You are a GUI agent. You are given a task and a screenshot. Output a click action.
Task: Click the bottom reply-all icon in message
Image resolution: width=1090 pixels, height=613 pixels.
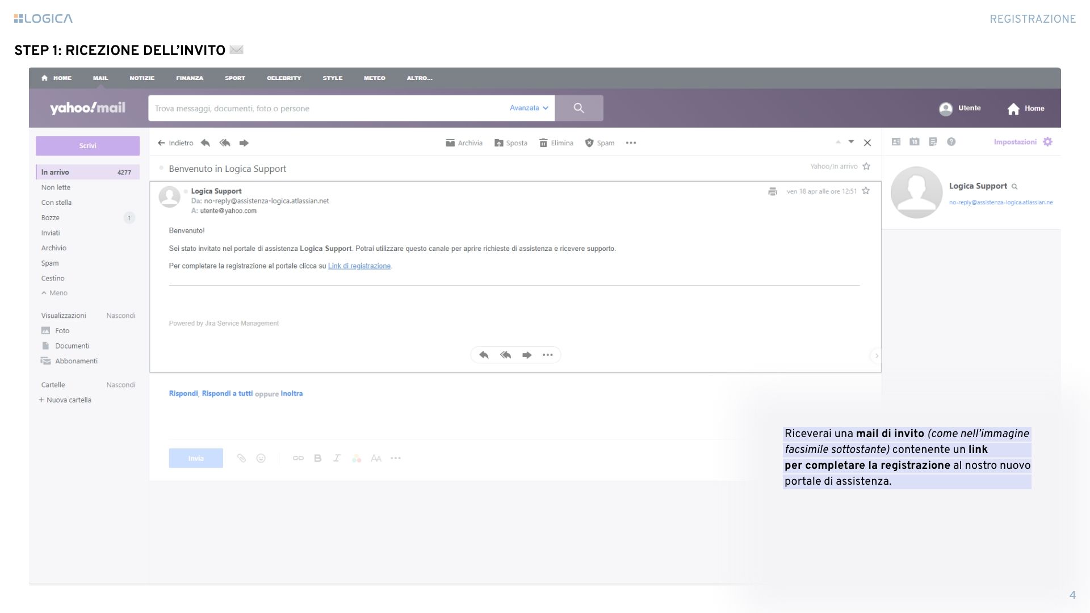point(505,355)
